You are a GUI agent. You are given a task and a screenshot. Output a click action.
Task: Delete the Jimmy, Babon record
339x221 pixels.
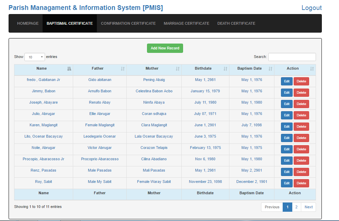click(x=301, y=92)
